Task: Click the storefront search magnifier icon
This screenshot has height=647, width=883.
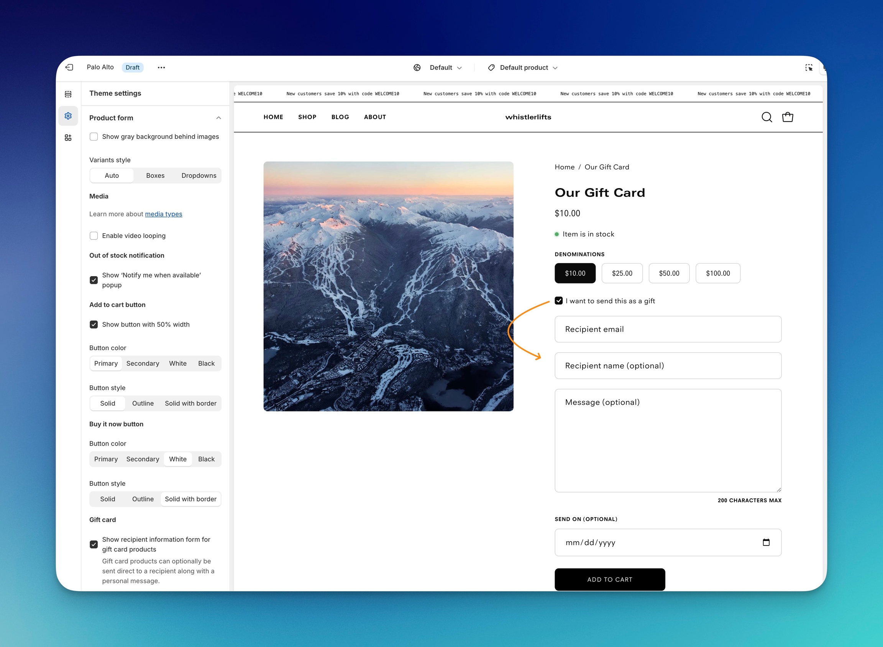Action: [766, 117]
